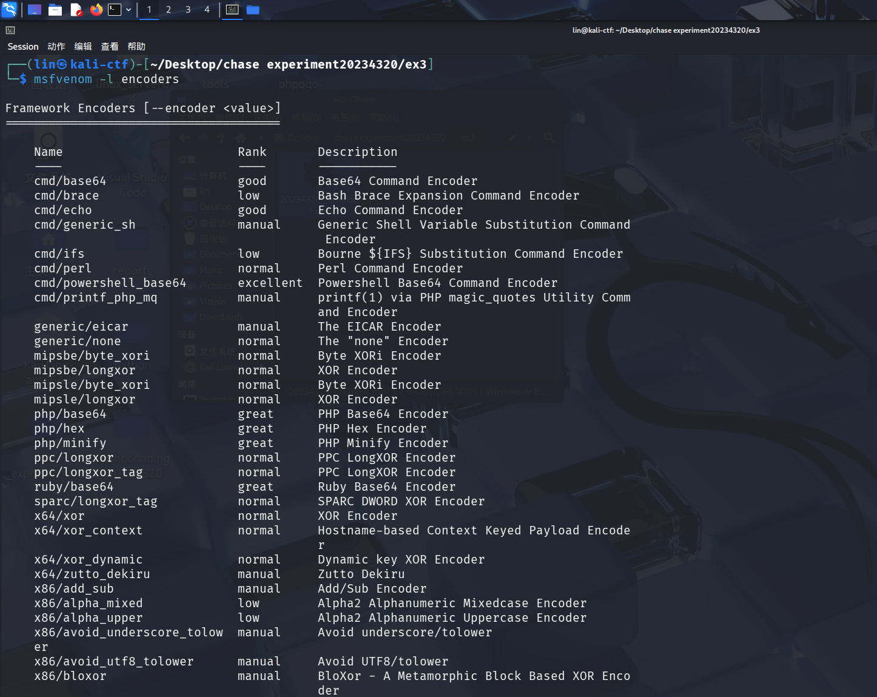Click the terminal window title-bar icon
This screenshot has width=877, height=697.
click(10, 30)
